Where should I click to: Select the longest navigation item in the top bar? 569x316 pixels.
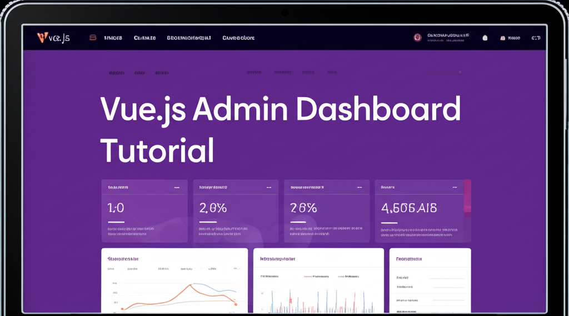pos(189,38)
